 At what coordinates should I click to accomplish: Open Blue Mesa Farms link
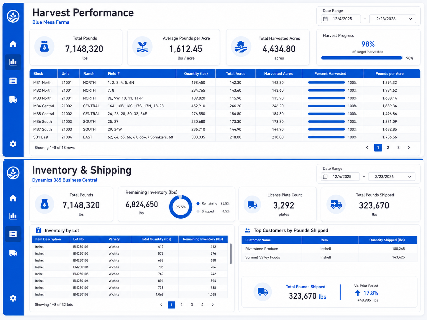[51, 22]
